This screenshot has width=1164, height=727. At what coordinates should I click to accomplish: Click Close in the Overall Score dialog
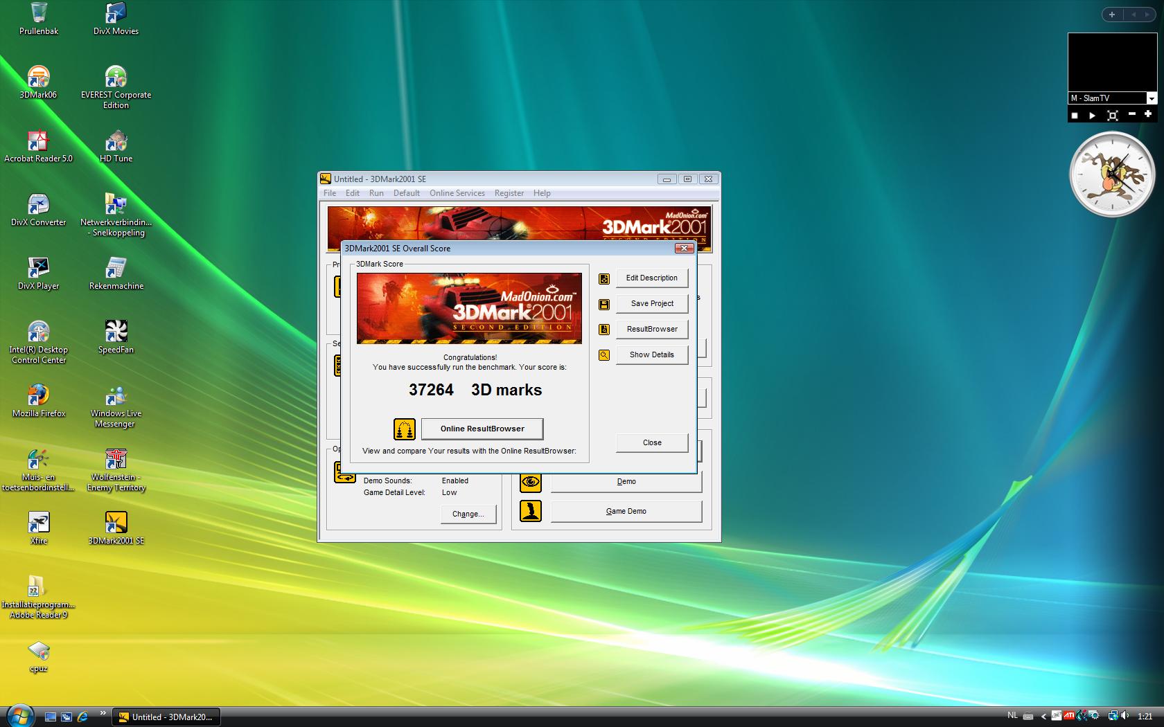click(652, 442)
